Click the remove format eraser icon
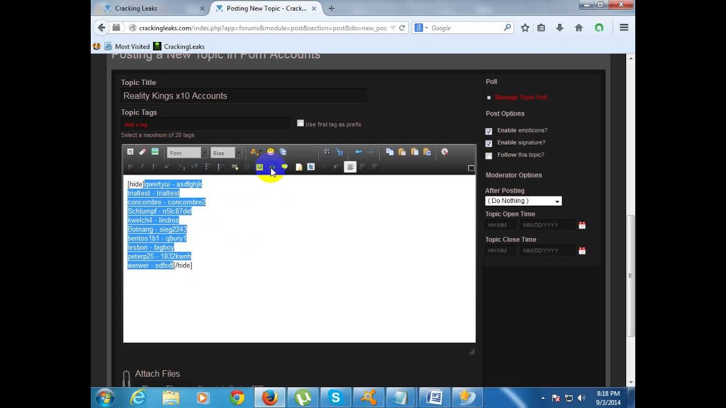The width and height of the screenshot is (726, 408). [x=142, y=152]
